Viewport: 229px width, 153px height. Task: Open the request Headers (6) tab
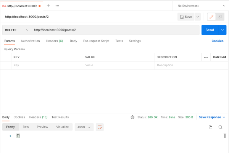click(x=54, y=41)
